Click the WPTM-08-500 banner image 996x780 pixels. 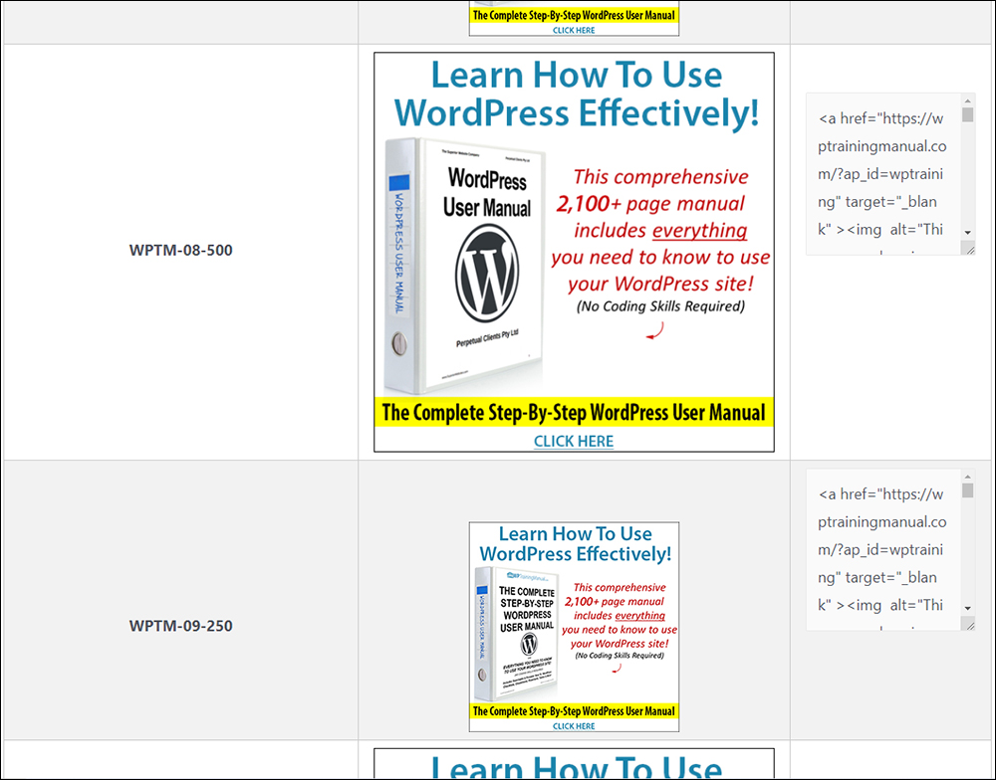574,252
